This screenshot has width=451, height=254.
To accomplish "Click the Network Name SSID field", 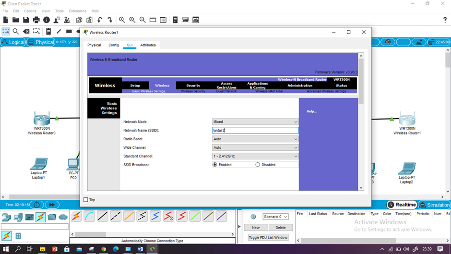I will tap(255, 131).
